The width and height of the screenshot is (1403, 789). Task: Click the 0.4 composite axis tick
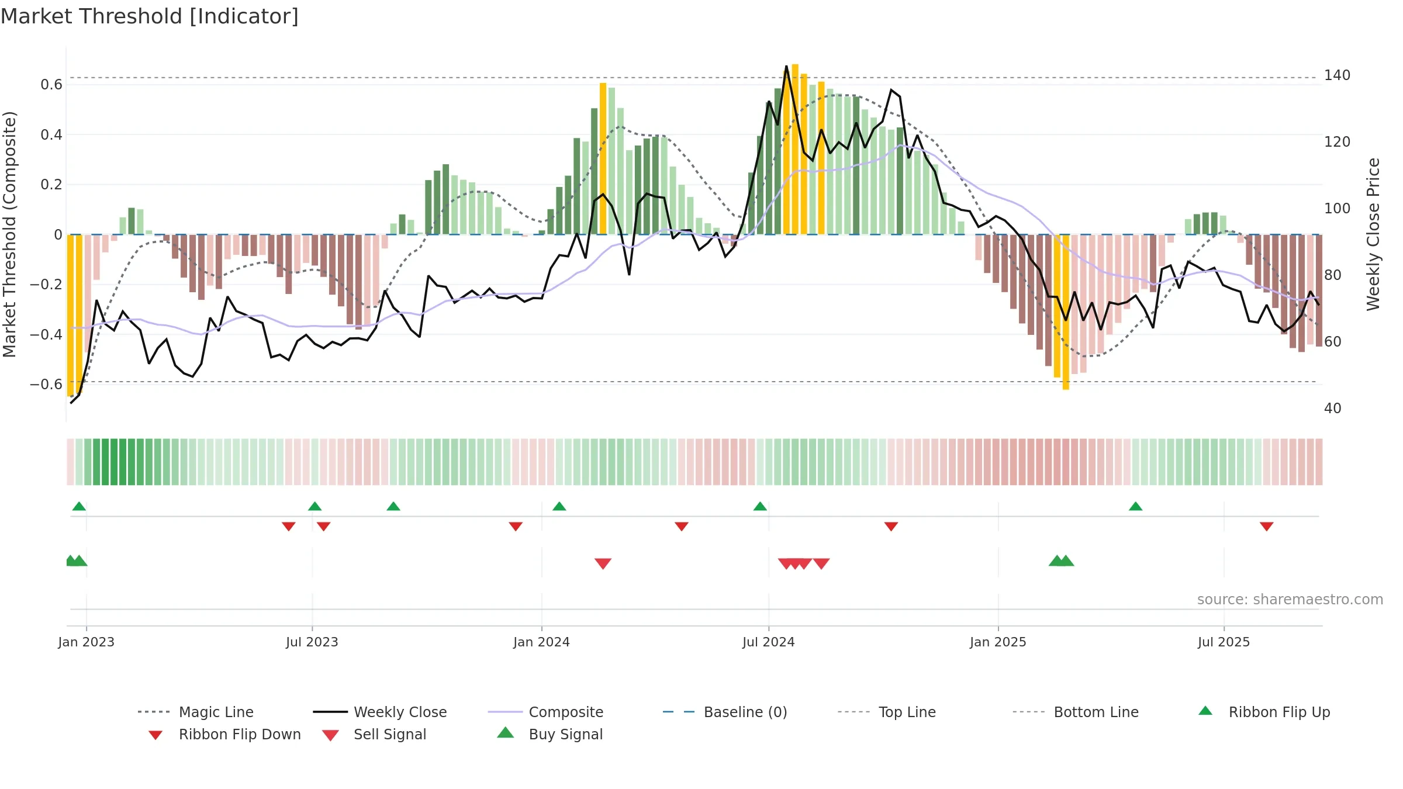[51, 135]
